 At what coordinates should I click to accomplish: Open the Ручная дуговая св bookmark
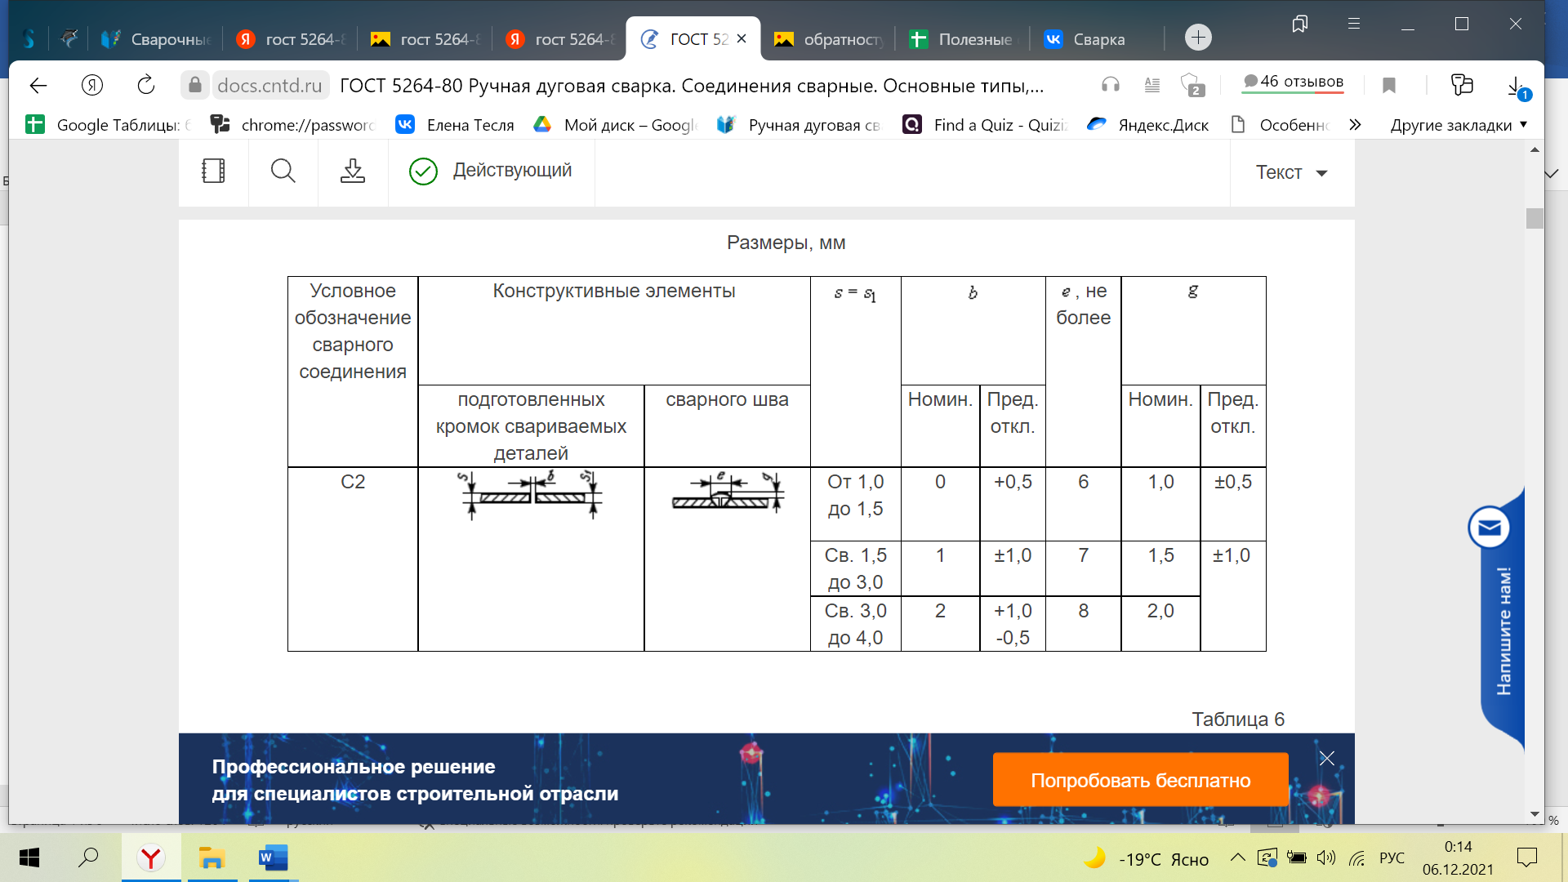(799, 125)
